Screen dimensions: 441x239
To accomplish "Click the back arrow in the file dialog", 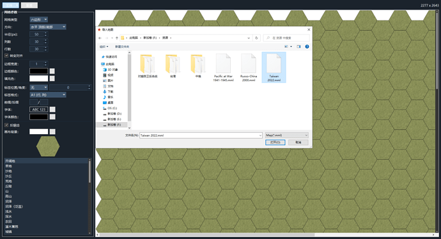I will (x=100, y=38).
